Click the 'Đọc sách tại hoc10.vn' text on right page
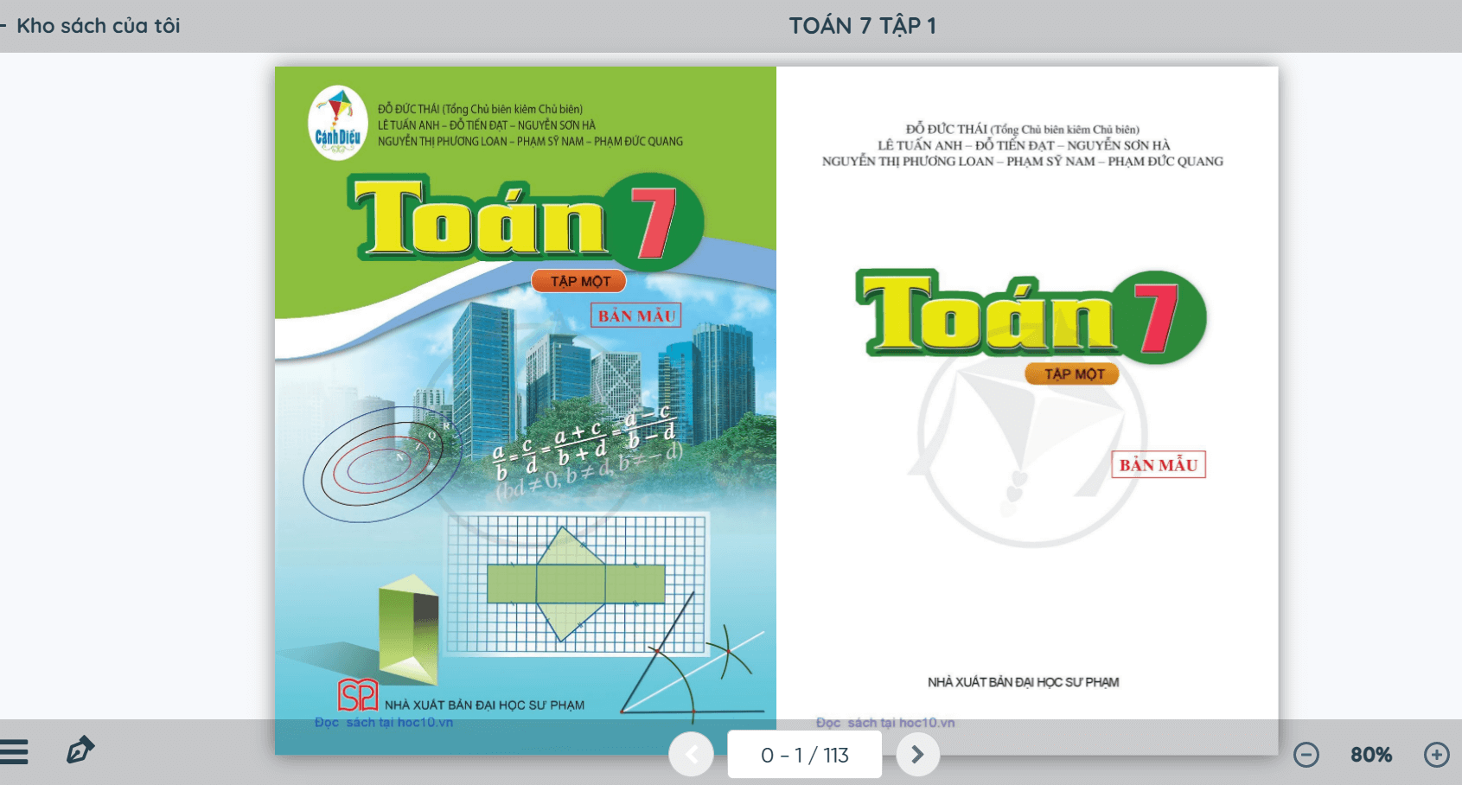 tap(885, 723)
